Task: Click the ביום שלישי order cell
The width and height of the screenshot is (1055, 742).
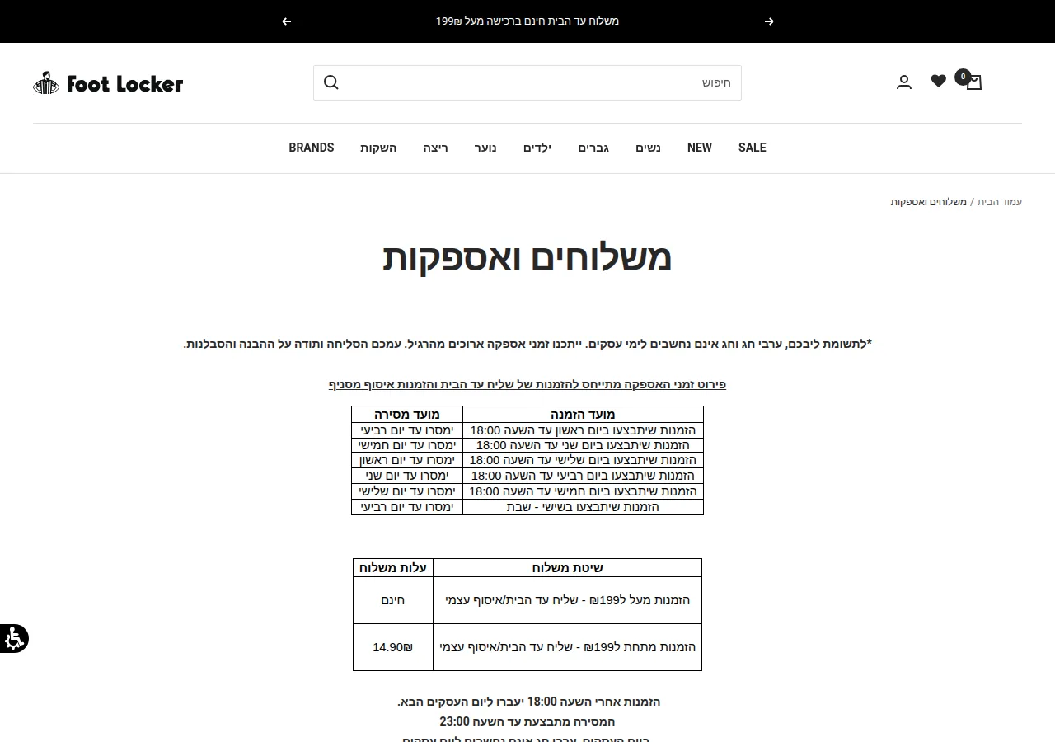Action: point(584,460)
